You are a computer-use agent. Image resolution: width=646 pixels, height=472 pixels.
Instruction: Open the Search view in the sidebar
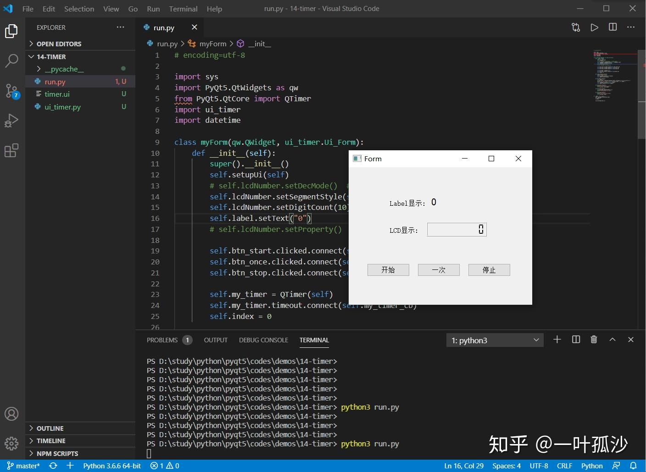(x=11, y=60)
